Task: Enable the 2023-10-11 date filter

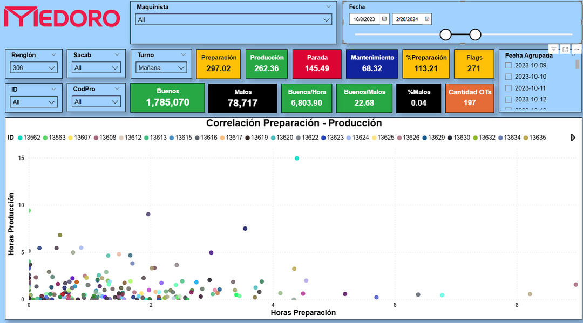Action: (508, 88)
